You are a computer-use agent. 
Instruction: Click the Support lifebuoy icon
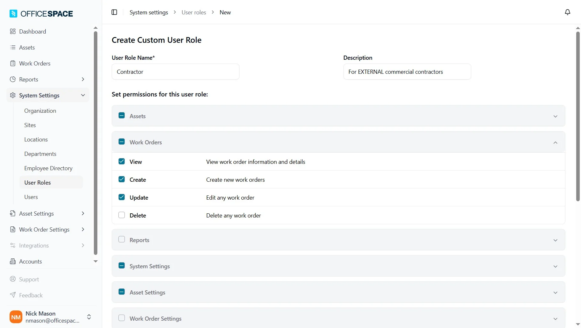click(13, 279)
